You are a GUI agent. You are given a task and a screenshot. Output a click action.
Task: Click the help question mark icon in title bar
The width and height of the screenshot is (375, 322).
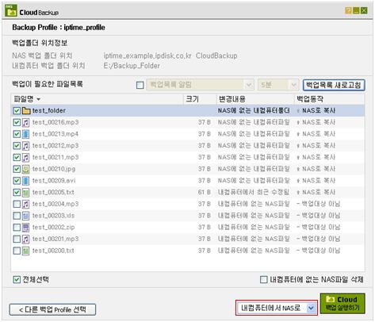point(348,10)
